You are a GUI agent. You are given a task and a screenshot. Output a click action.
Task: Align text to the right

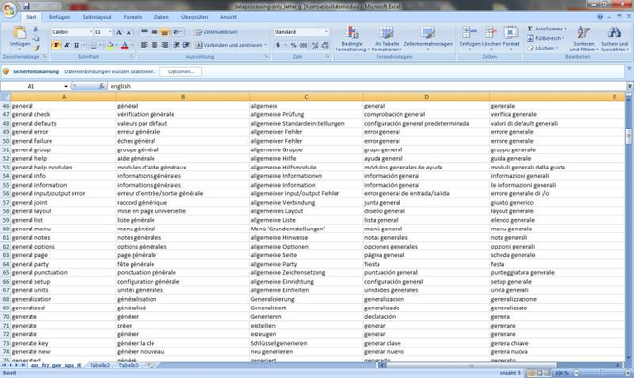pyautogui.click(x=164, y=45)
